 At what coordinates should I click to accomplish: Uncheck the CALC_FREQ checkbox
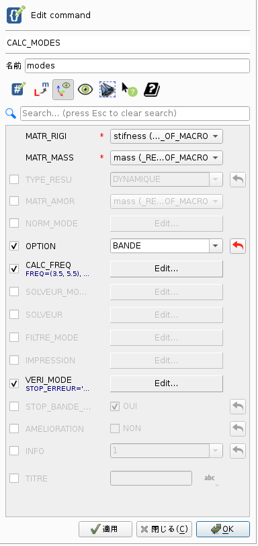pyautogui.click(x=14, y=269)
